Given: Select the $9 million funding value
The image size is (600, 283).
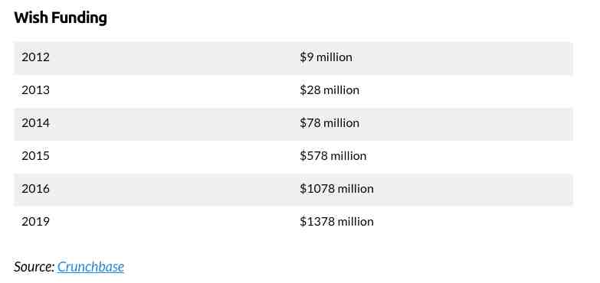Looking at the screenshot, I should pos(326,57).
